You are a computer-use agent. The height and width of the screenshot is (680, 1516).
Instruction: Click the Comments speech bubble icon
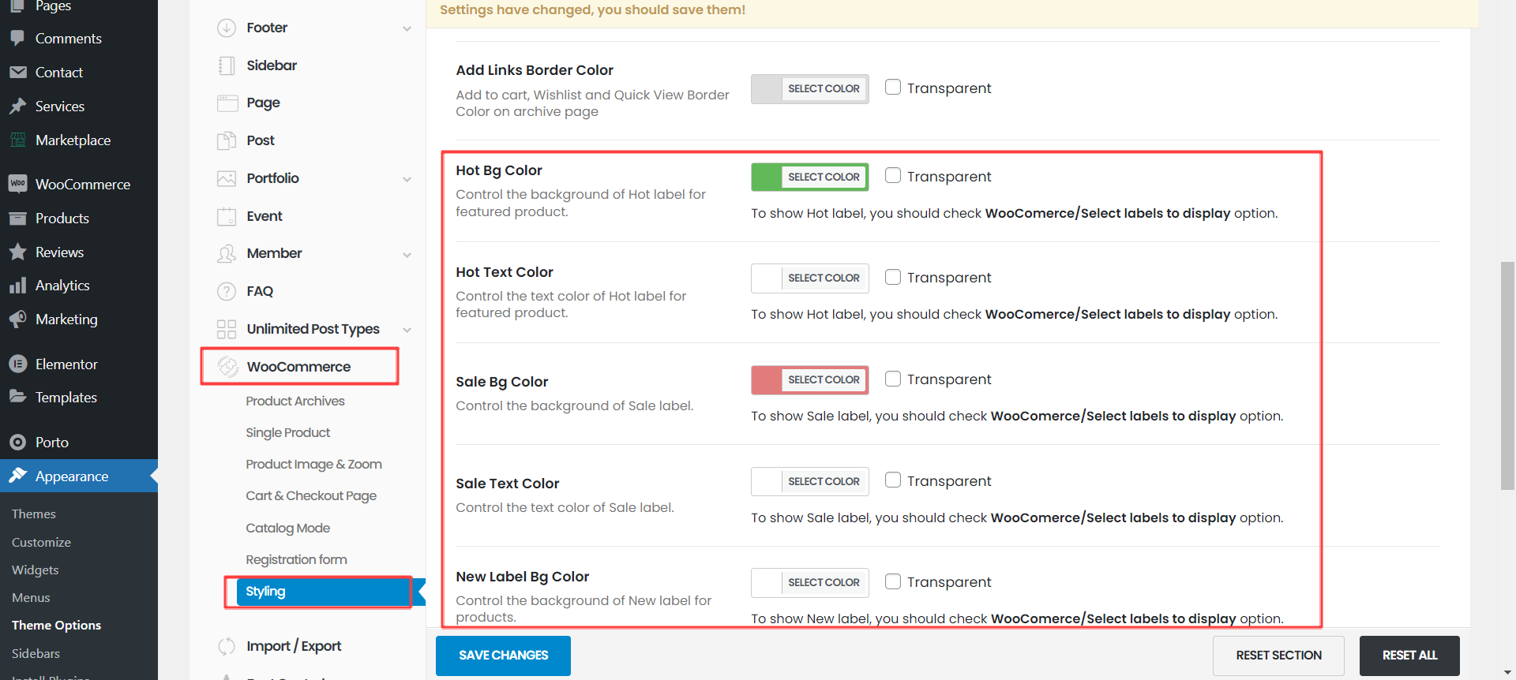click(17, 38)
